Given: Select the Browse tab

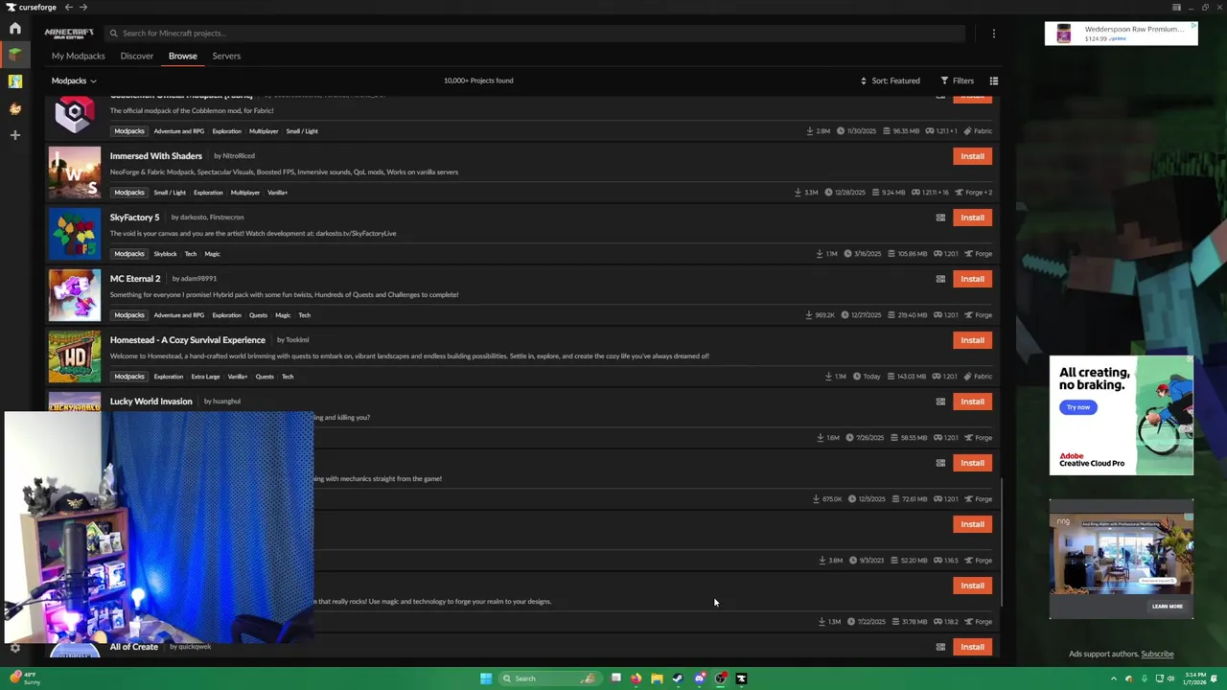Looking at the screenshot, I should click(x=183, y=56).
